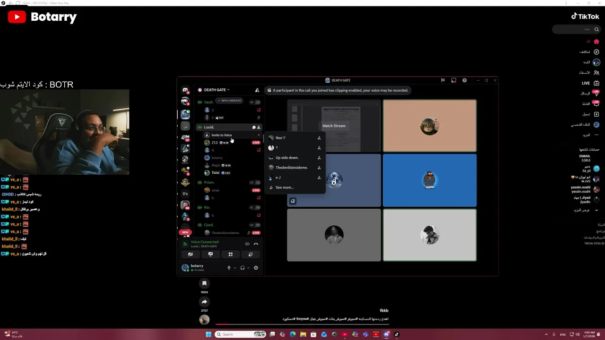Open TikTok Home icon in the sidebar
605x340 pixels.
(x=596, y=42)
